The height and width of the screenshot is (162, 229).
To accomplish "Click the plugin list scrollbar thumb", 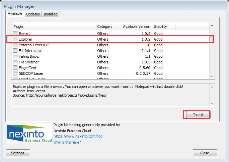I will click(x=211, y=39).
